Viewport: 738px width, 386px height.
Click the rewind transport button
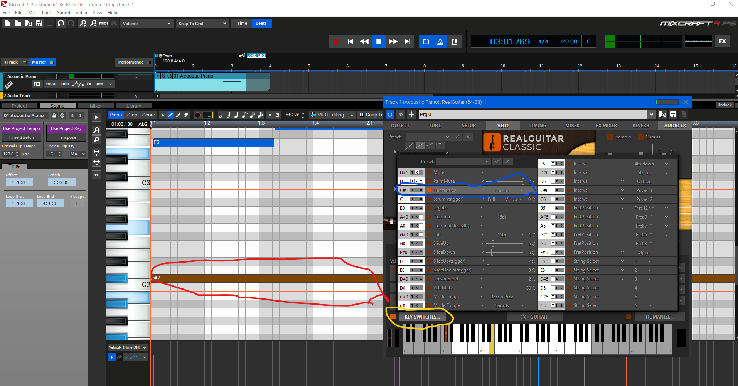pyautogui.click(x=364, y=42)
